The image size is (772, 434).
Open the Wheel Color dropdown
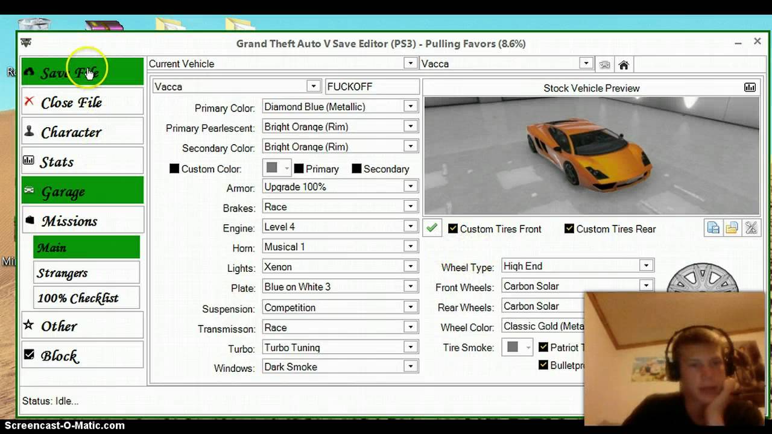tap(543, 326)
